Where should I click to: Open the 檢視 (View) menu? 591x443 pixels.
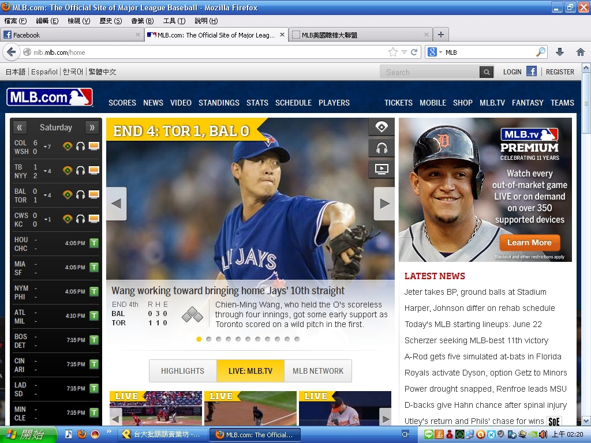(78, 21)
